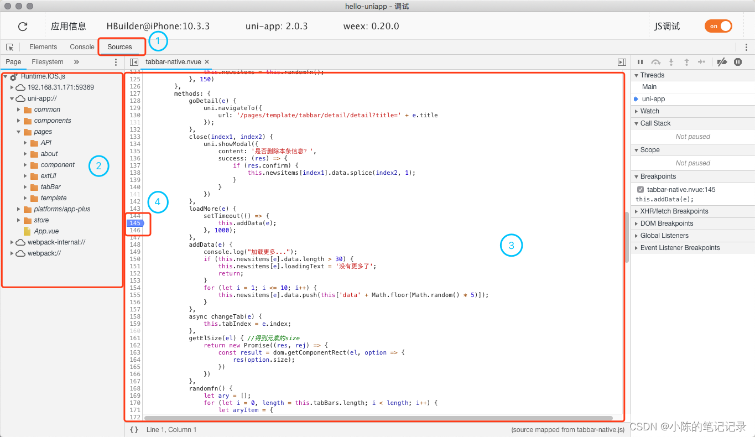Expand the components folder
Screen dimensions: 755x437
tap(19, 121)
